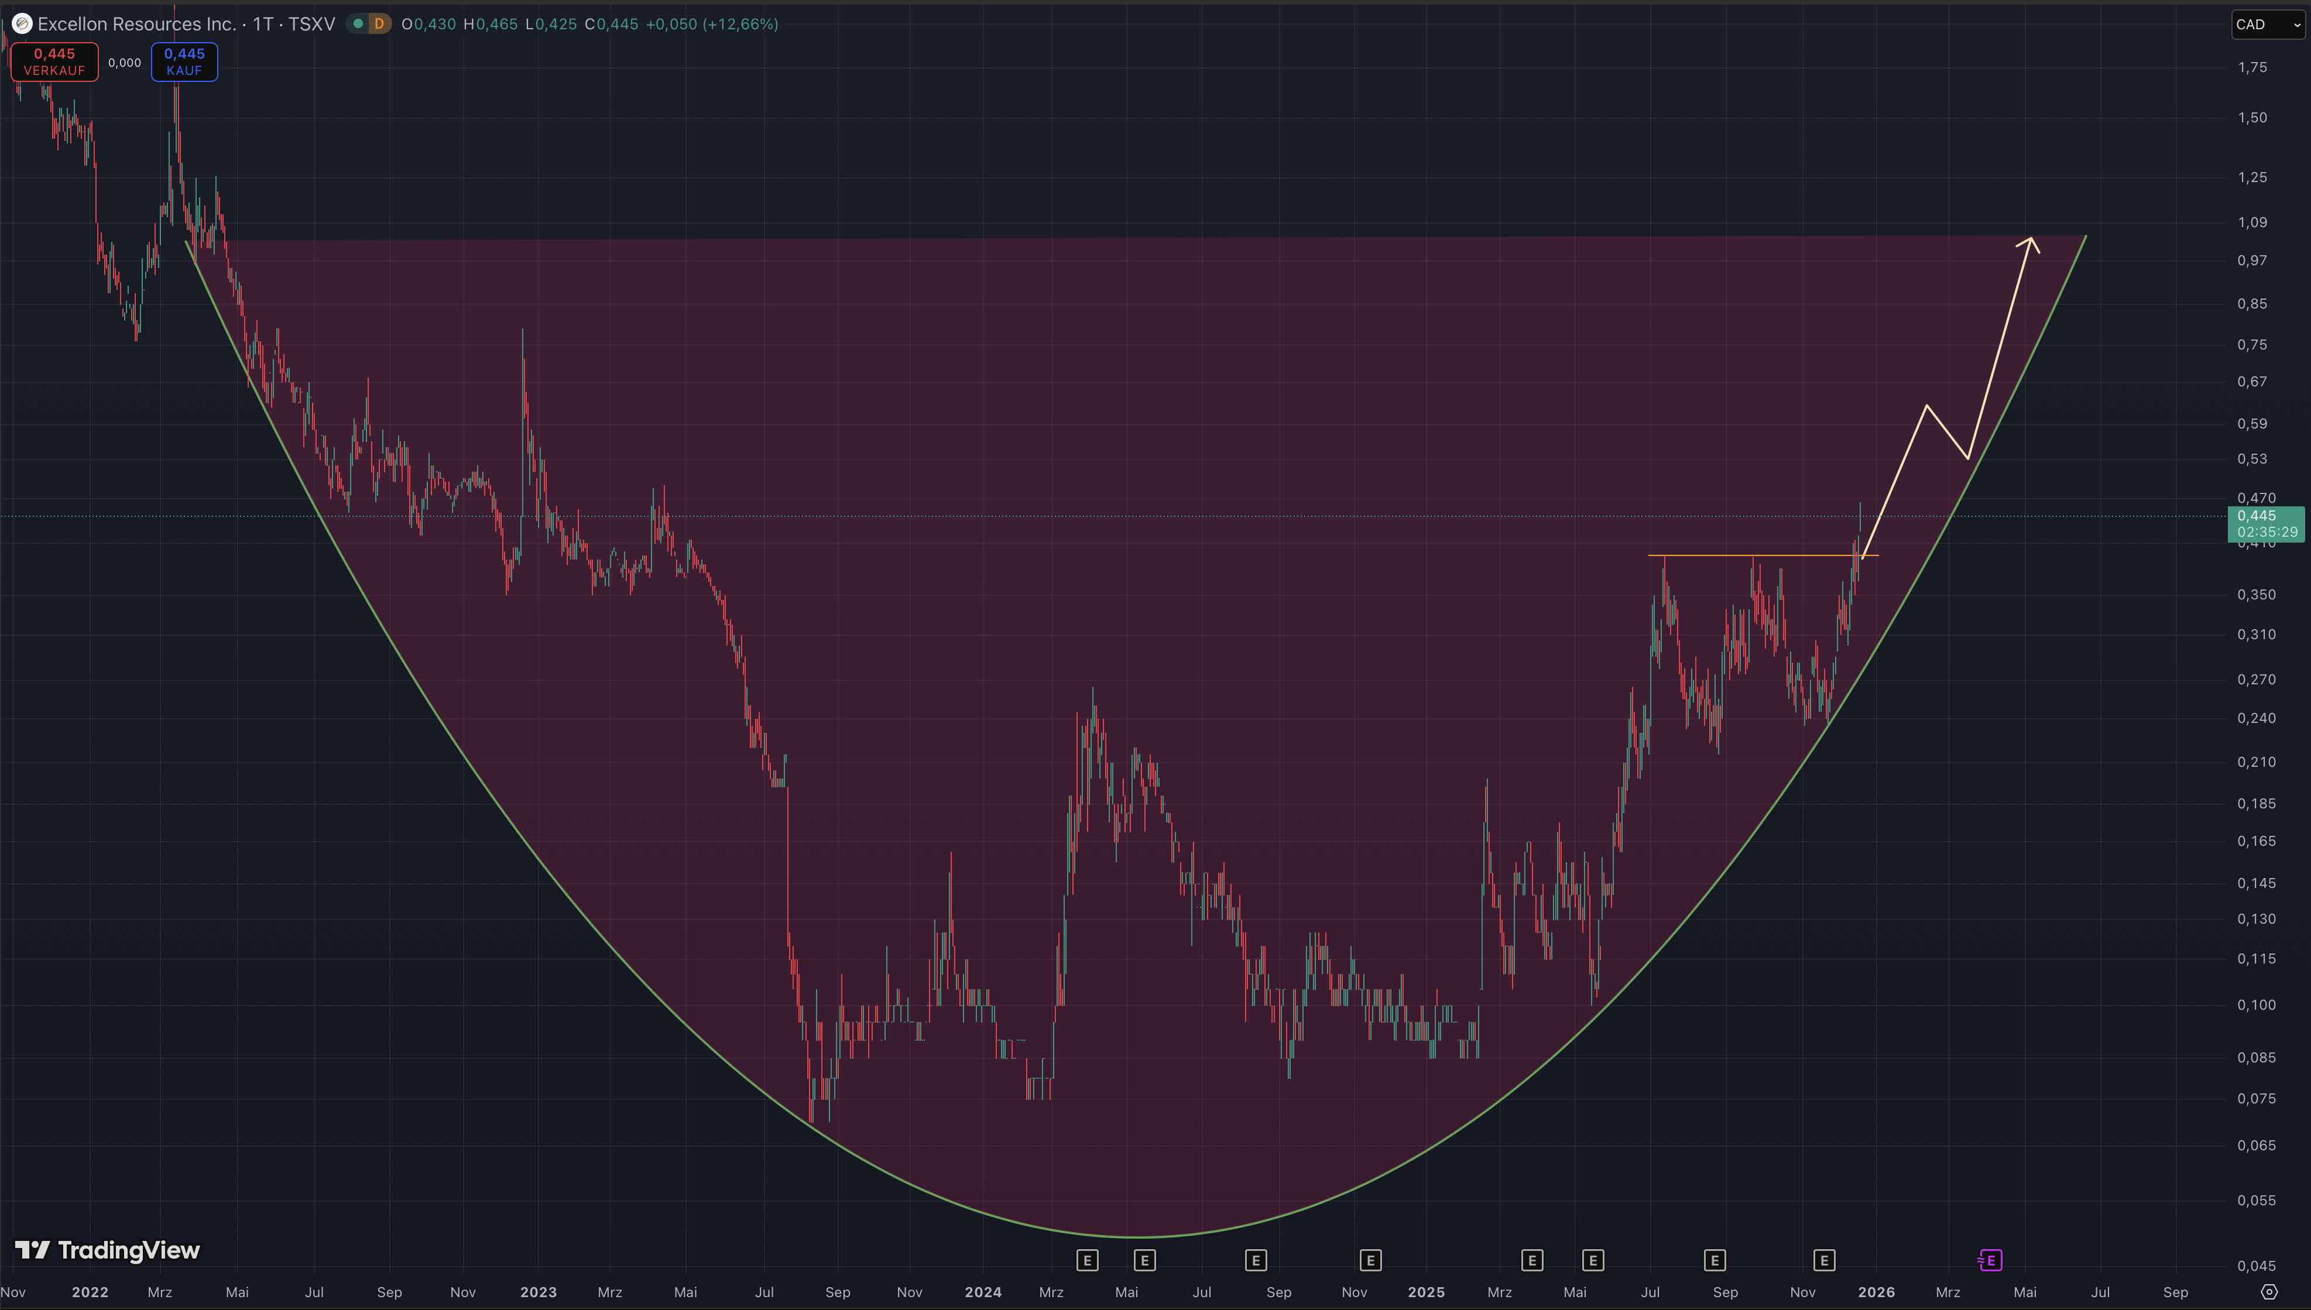Click the TradingView logo
Image resolution: width=2311 pixels, height=1310 pixels.
pos(108,1250)
